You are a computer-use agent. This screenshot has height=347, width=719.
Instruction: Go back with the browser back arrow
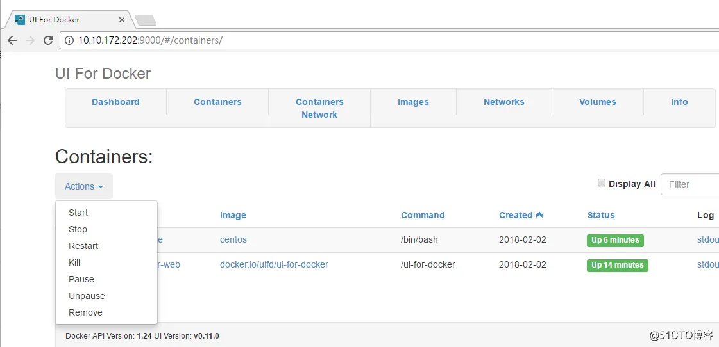click(12, 40)
